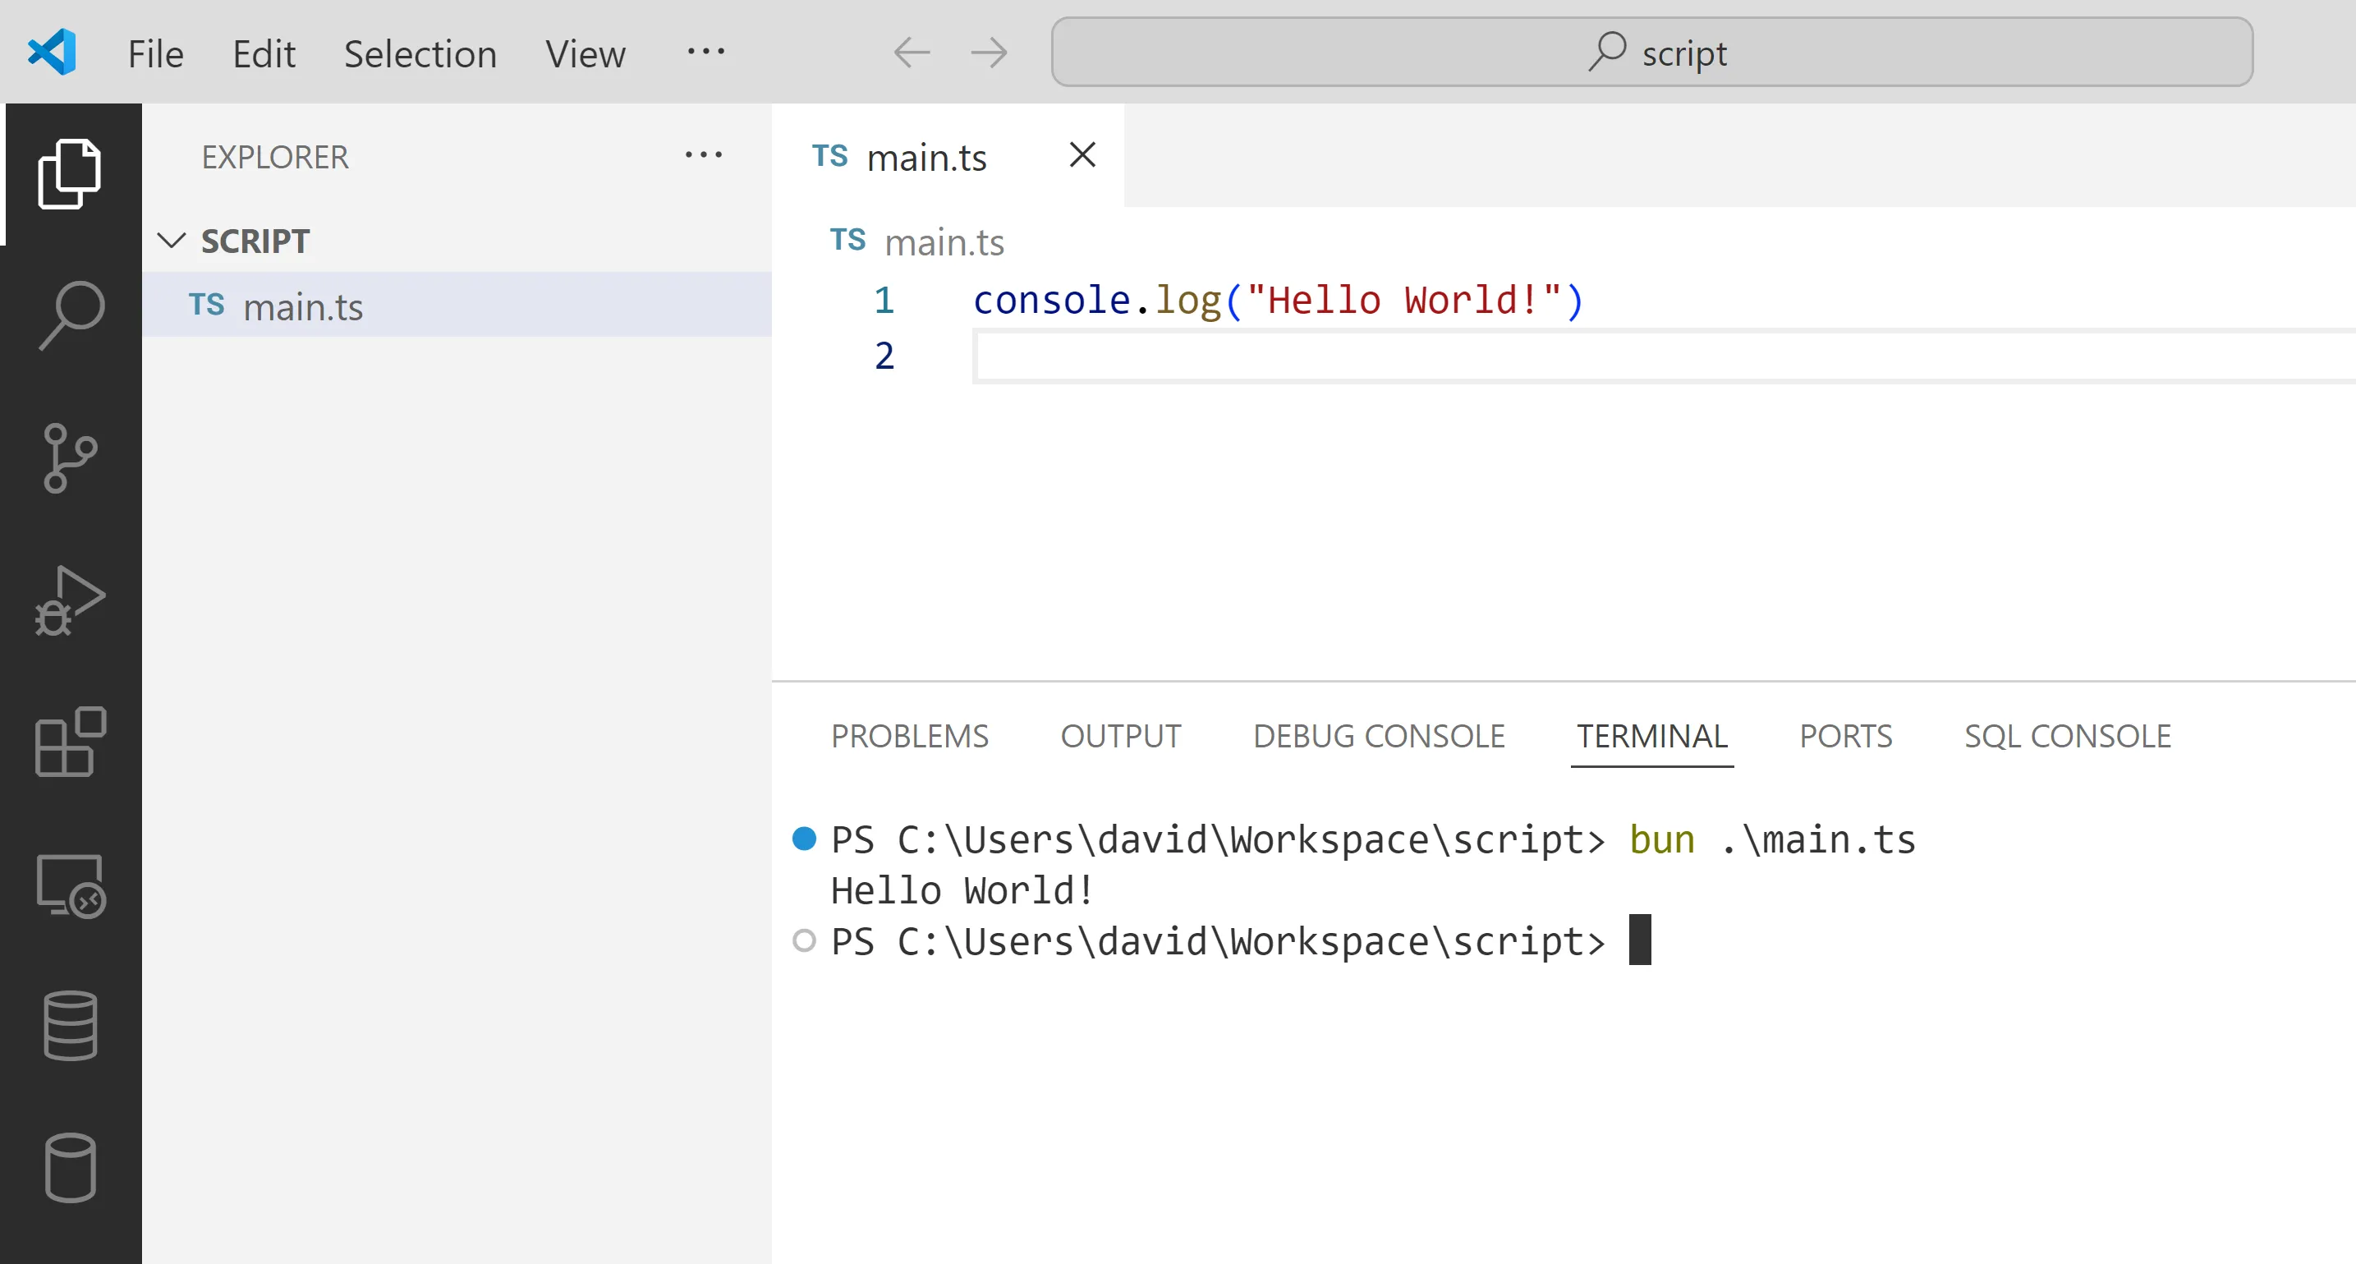Image resolution: width=2356 pixels, height=1264 pixels.
Task: Click the single cylinder database icon
Action: pyautogui.click(x=70, y=1168)
